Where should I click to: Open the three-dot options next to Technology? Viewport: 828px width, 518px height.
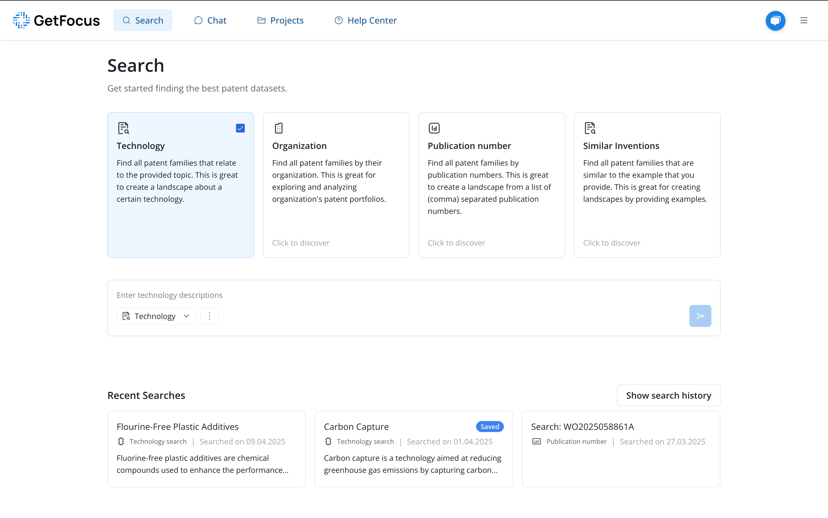point(209,315)
